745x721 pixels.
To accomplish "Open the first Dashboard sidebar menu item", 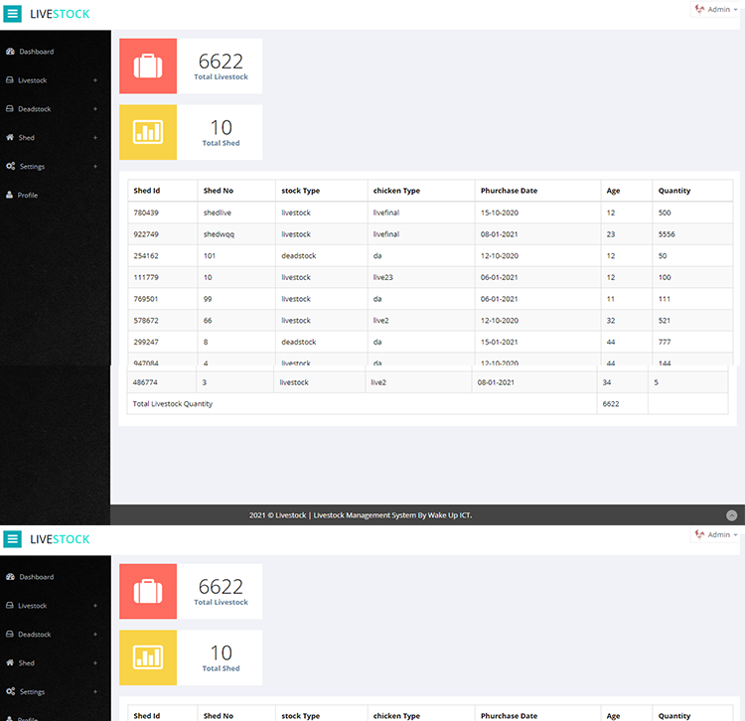I will (37, 52).
